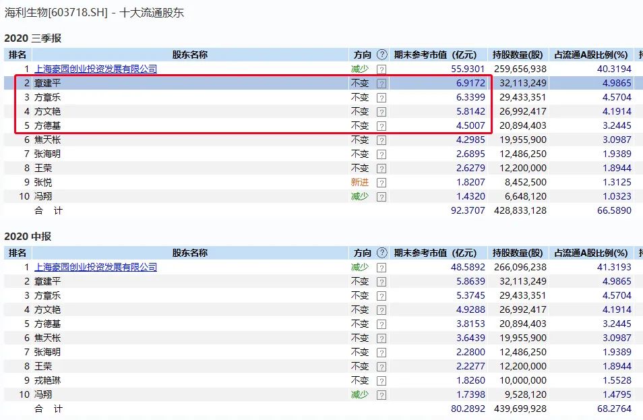Click question mark icon for 王荣 in 中报

[381, 367]
